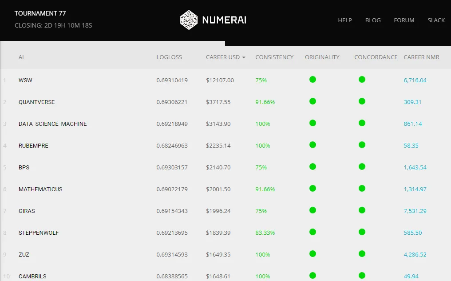Open the HELP link in the header
This screenshot has height=281, width=451.
pyautogui.click(x=345, y=20)
